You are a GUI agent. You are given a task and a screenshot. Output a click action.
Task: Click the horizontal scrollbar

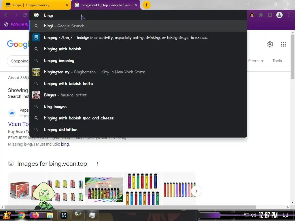click(130, 207)
